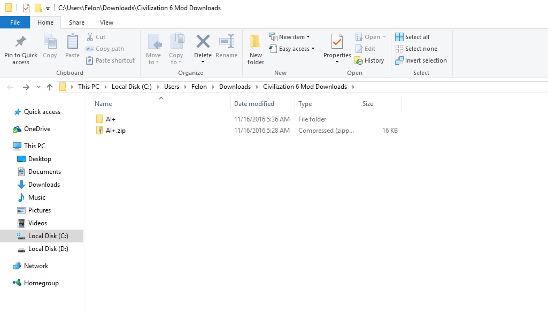Click the Back navigation arrow

pyautogui.click(x=10, y=87)
